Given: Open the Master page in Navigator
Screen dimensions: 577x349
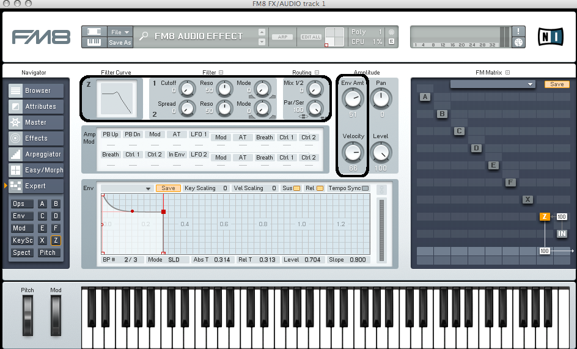Looking at the screenshot, I should click(x=36, y=122).
